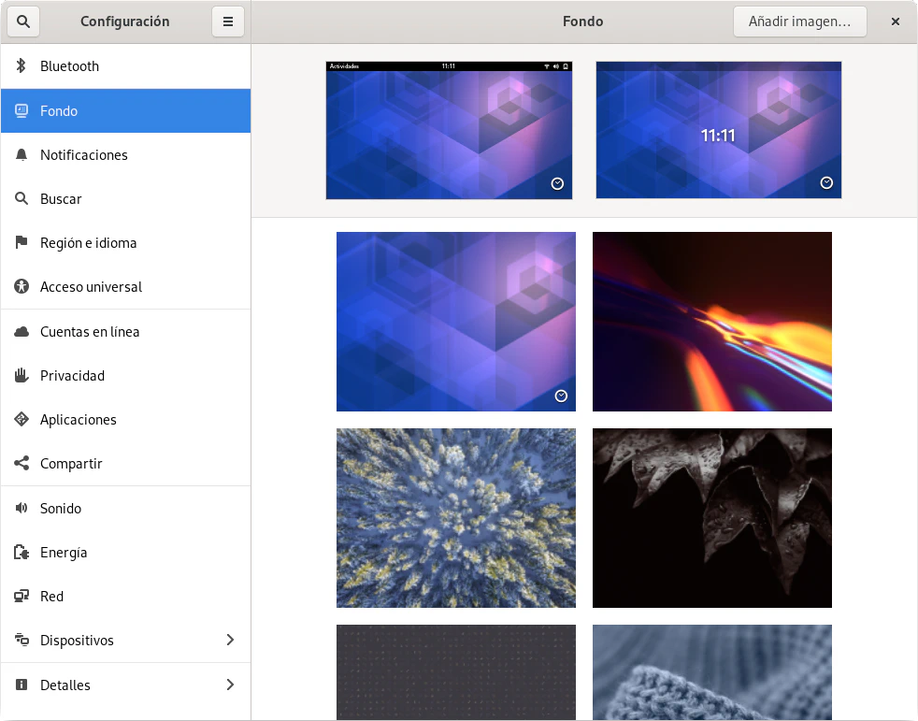
Task: Go to Red network settings
Action: 51,597
